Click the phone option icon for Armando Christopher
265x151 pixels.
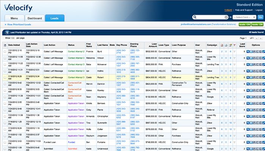pos(263,116)
